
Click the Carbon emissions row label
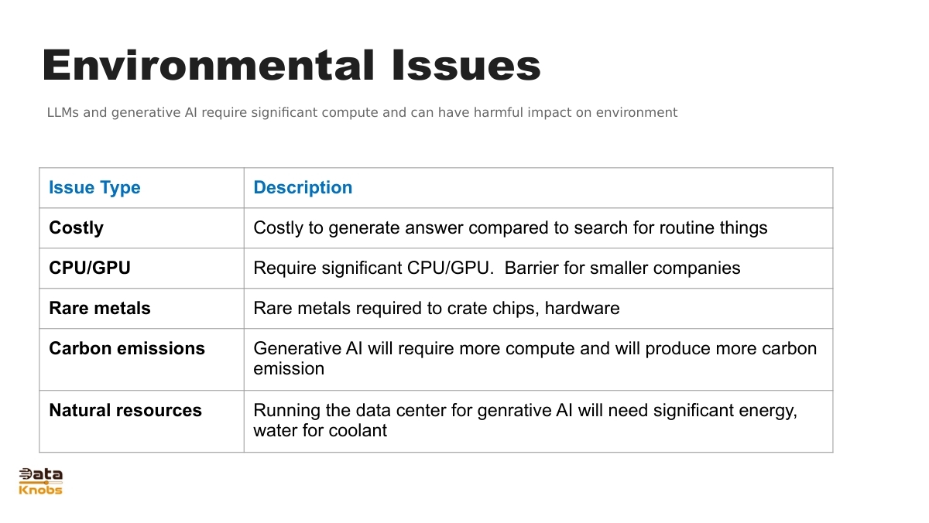click(x=127, y=349)
